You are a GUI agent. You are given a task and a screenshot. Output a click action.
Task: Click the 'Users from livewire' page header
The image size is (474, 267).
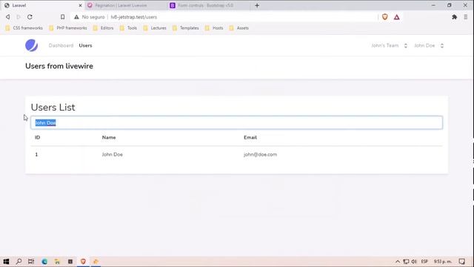(59, 66)
